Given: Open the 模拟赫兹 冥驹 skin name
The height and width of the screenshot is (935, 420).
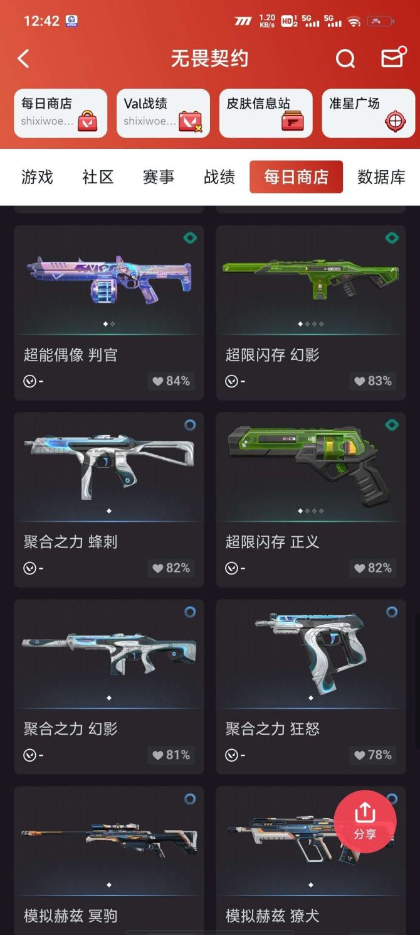Looking at the screenshot, I should 70,916.
